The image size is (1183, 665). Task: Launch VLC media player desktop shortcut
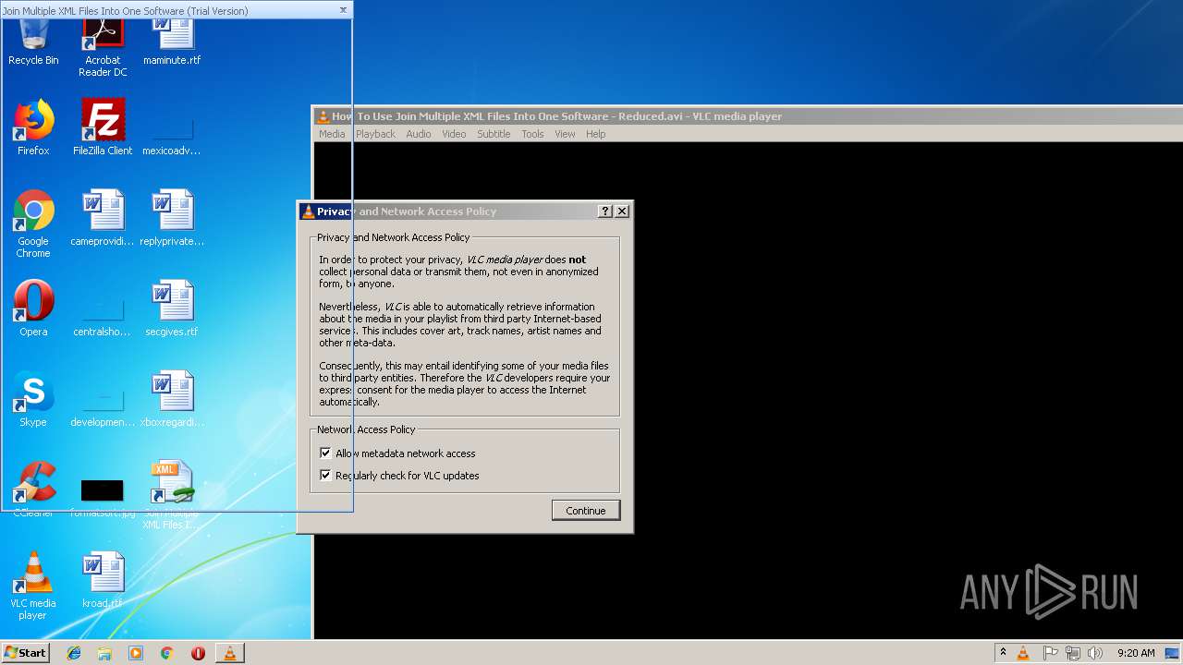coord(33,586)
